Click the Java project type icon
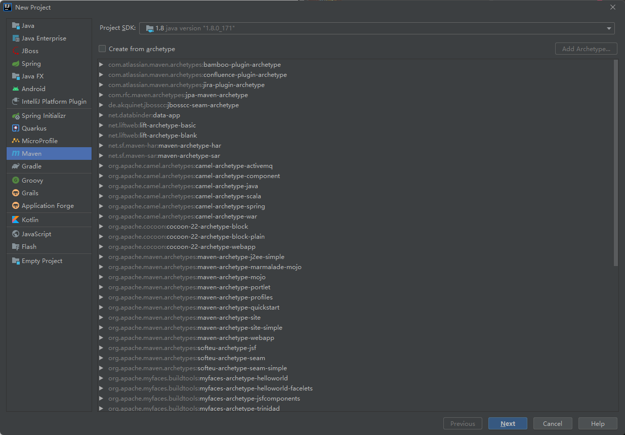 [16, 26]
